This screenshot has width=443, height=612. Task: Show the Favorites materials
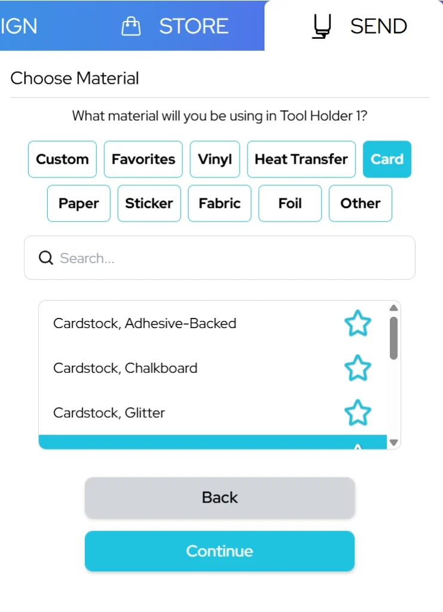(x=143, y=160)
